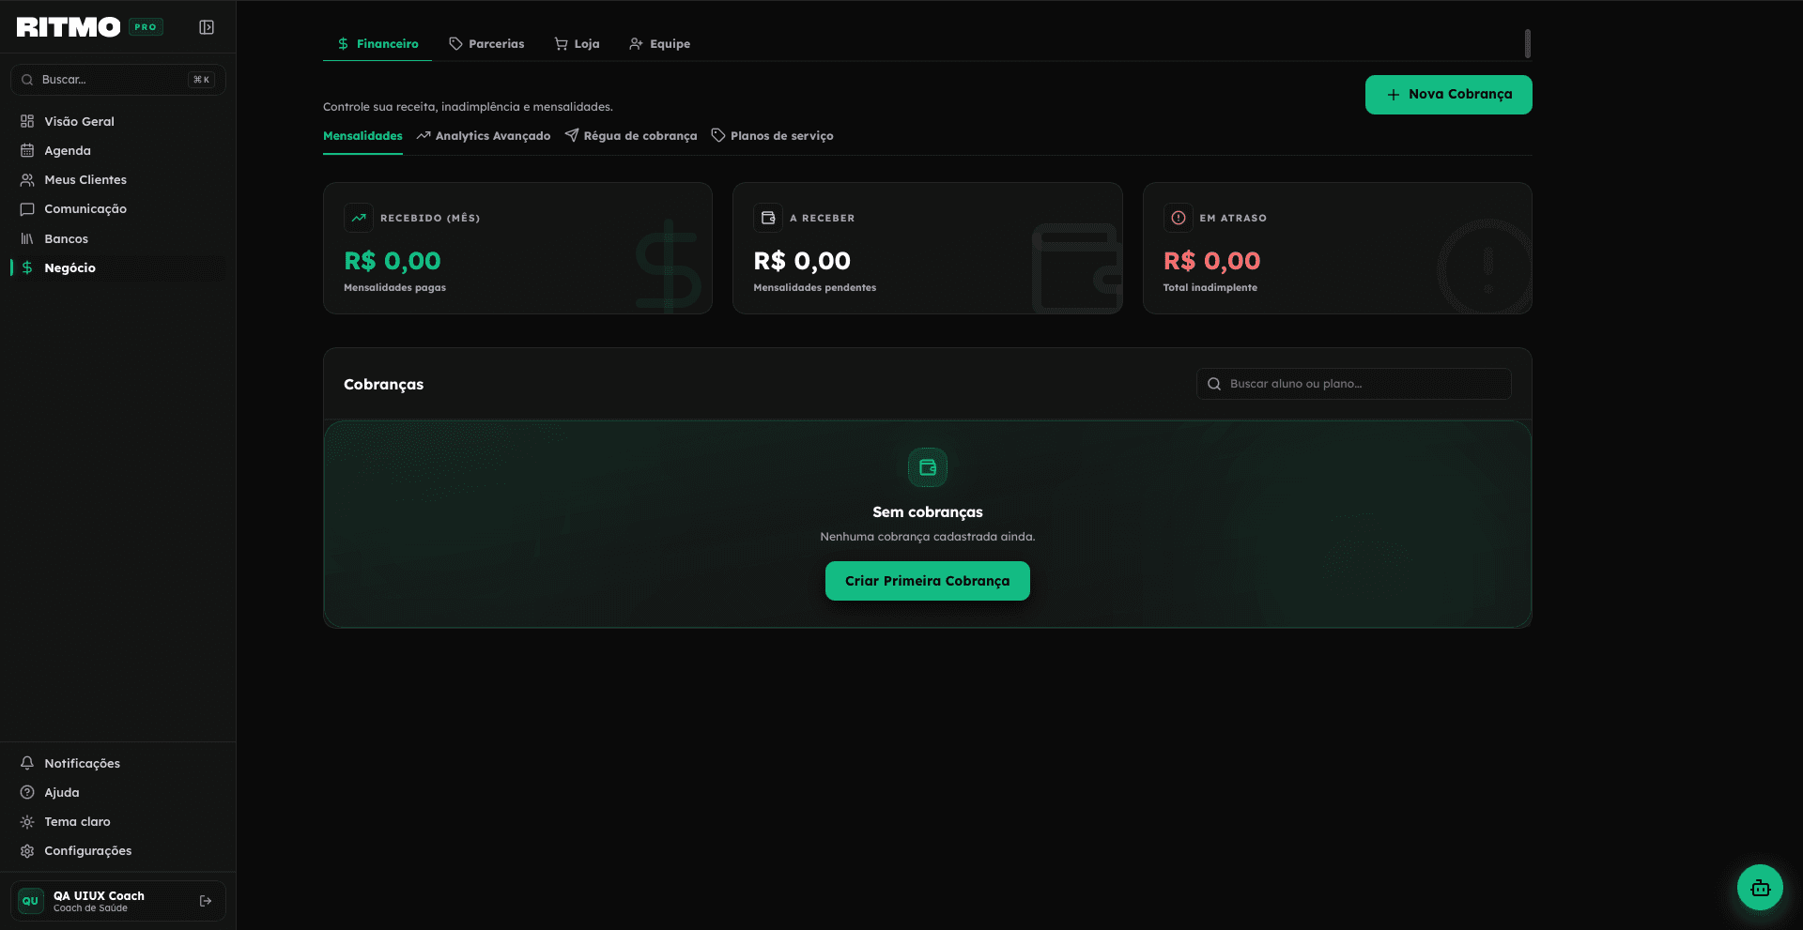The height and width of the screenshot is (930, 1803).
Task: Click the Agenda calendar icon
Action: [27, 150]
